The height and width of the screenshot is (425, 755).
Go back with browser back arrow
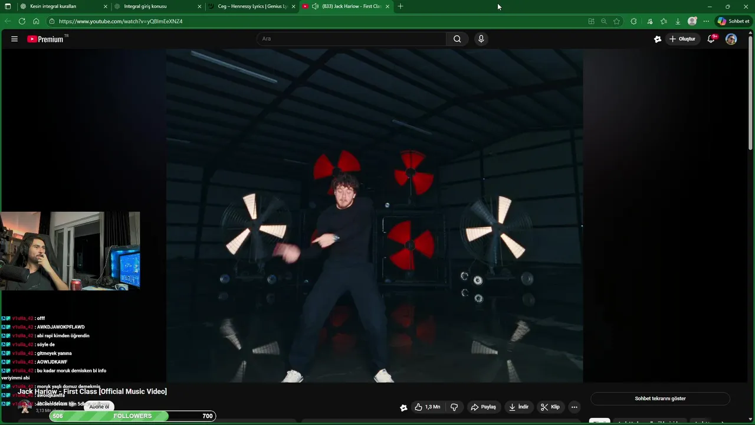point(8,21)
